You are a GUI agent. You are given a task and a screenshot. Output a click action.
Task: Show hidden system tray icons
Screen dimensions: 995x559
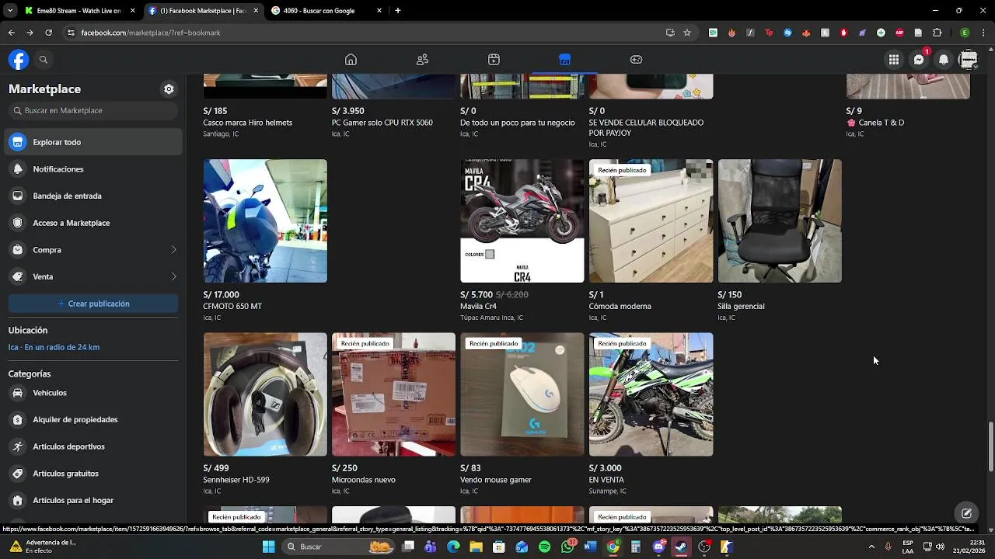click(871, 547)
